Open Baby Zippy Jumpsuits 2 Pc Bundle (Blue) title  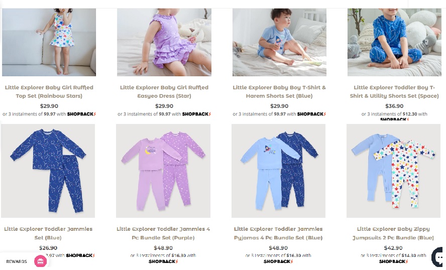[393, 233]
